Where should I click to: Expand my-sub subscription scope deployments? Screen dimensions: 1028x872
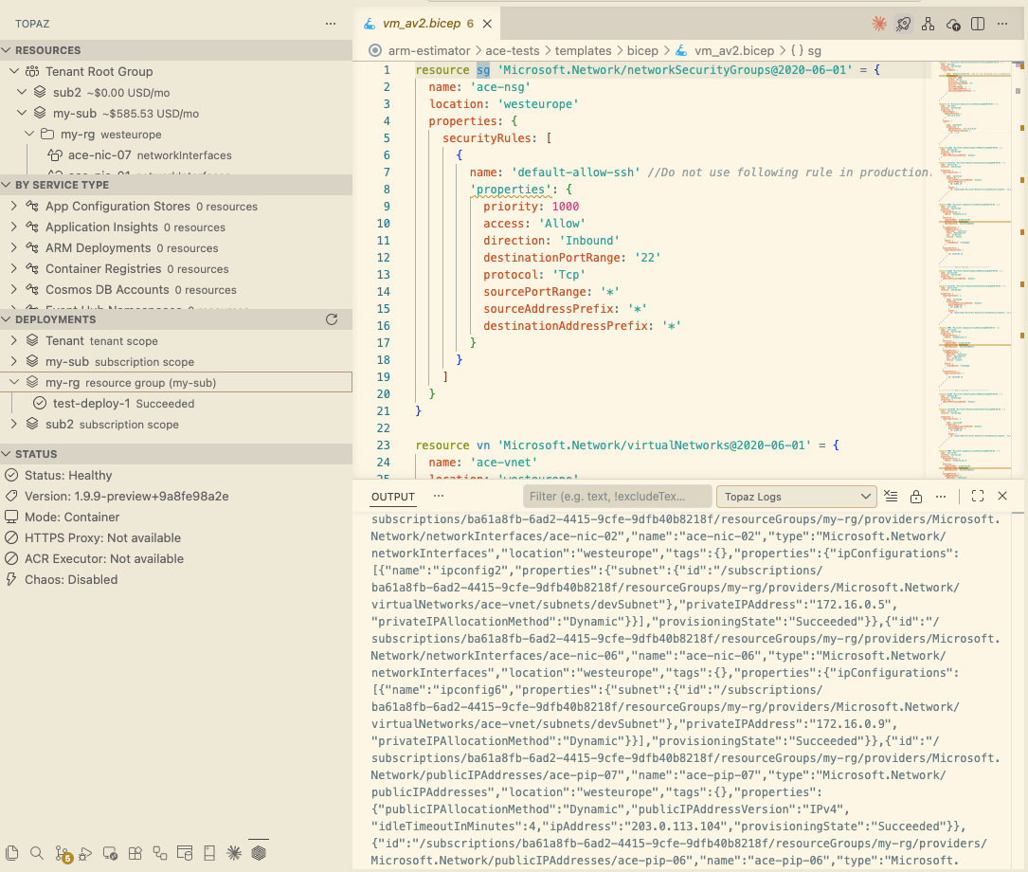(x=14, y=361)
